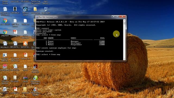Viewport: 174px width, 98px height.
Task: Click the 'Manoj' name in the query result
Action: (51, 43)
